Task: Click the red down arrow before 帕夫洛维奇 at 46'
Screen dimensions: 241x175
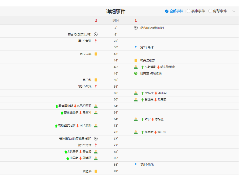Action: [158, 67]
